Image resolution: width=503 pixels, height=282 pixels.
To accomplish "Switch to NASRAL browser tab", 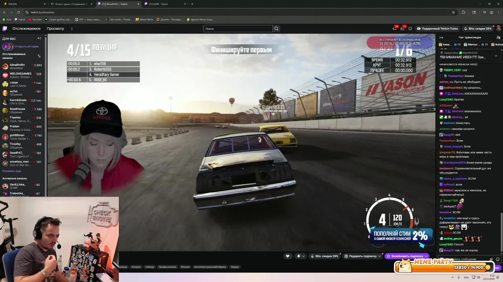I will coord(24,4).
